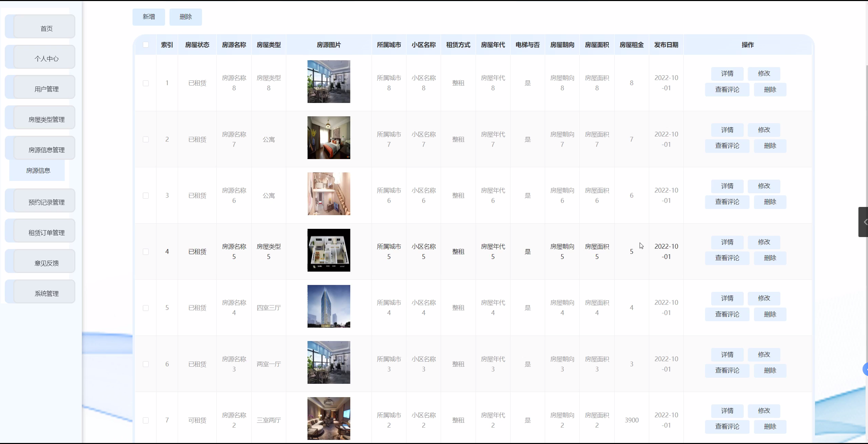Open 查看评论 for 房源名称8
The width and height of the screenshot is (868, 444).
pyautogui.click(x=727, y=90)
